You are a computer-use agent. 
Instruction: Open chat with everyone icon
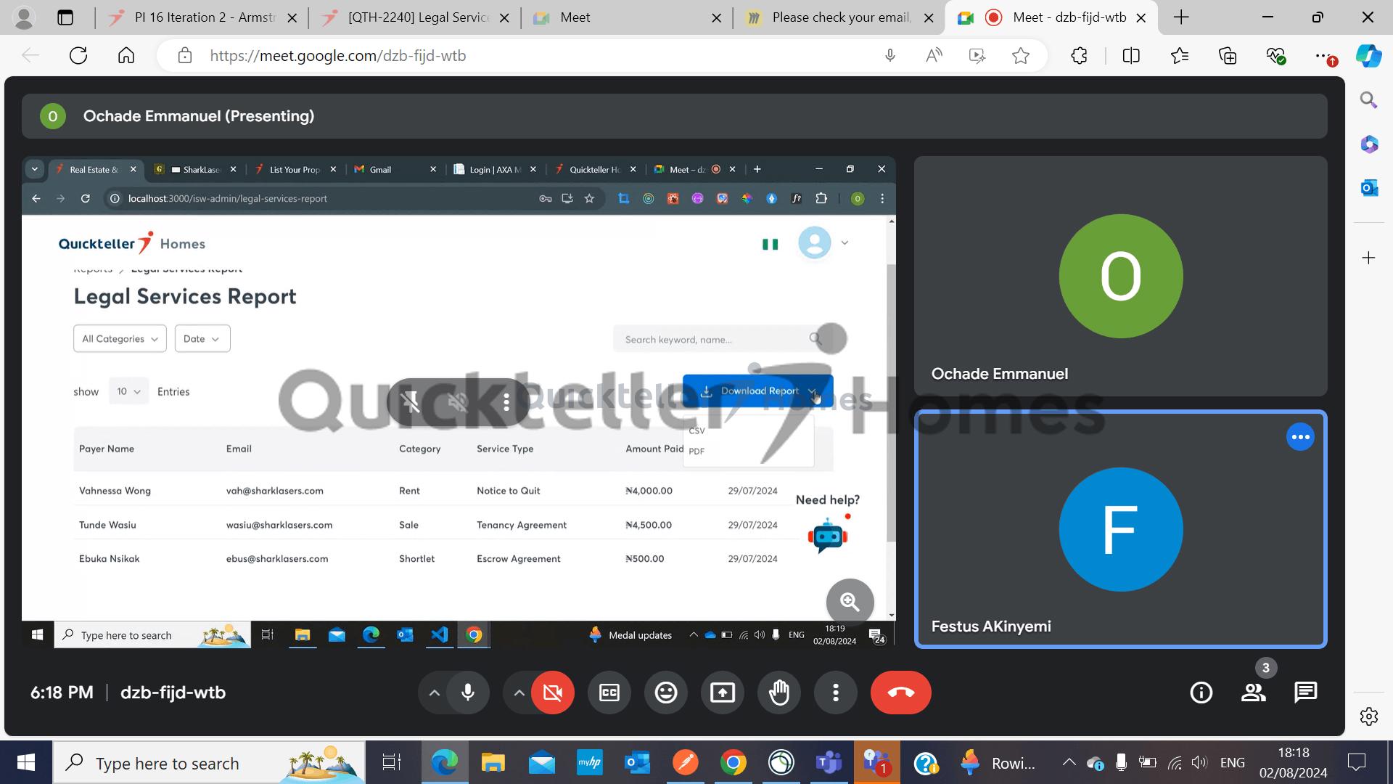1305,693
